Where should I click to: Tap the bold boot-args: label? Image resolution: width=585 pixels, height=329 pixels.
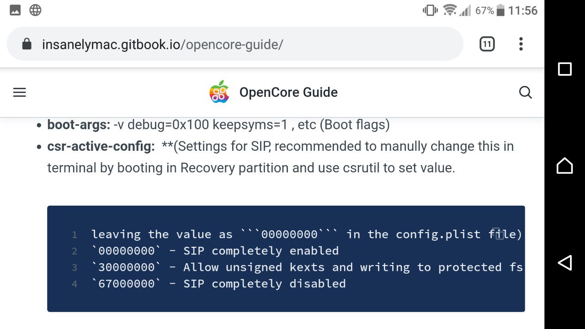pos(79,125)
